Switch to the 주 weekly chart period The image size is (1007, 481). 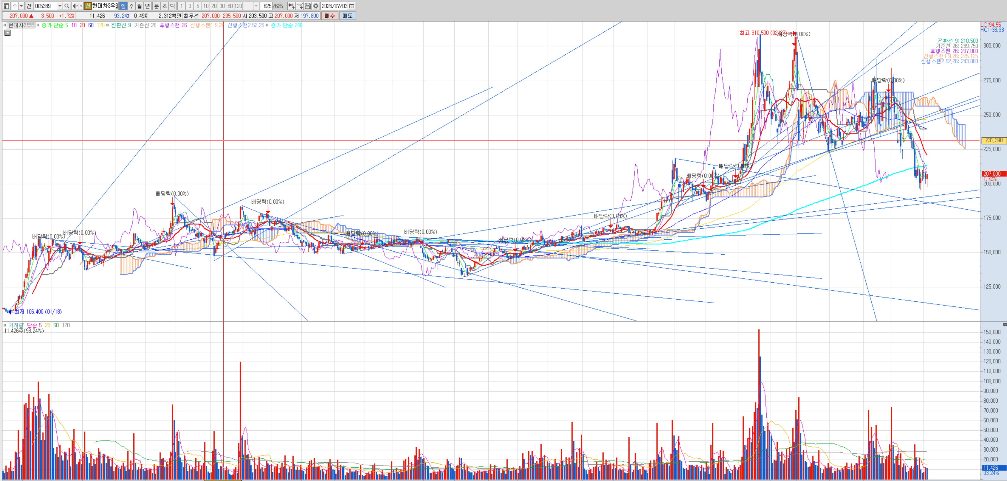point(131,6)
